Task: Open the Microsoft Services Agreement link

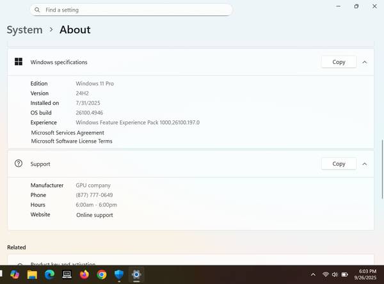Action: pos(67,132)
